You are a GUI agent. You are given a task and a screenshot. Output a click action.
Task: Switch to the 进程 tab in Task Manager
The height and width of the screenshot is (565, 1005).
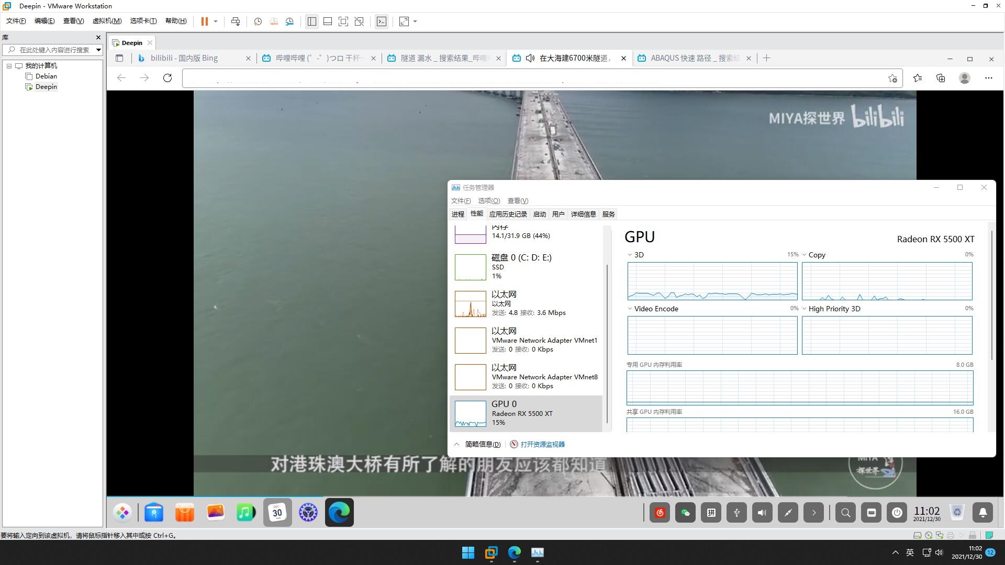point(457,214)
